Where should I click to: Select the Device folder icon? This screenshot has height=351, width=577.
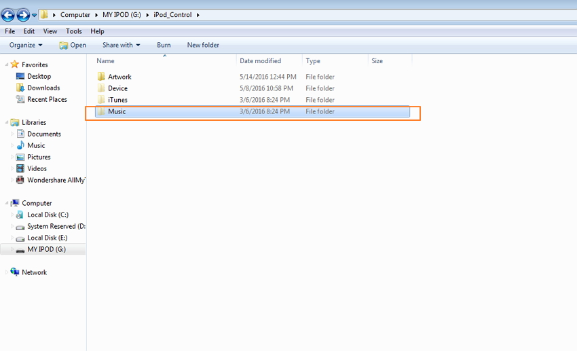[x=101, y=88]
